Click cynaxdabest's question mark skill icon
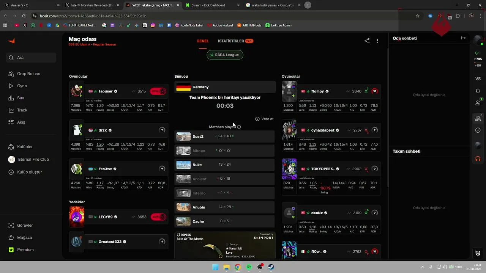 tap(375, 130)
